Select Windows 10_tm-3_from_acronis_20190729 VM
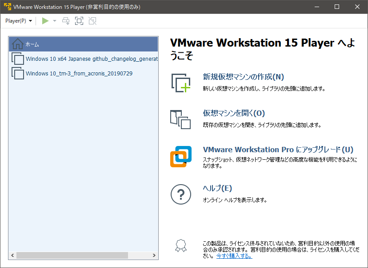Image resolution: width=368 pixels, height=268 pixels. coord(83,73)
